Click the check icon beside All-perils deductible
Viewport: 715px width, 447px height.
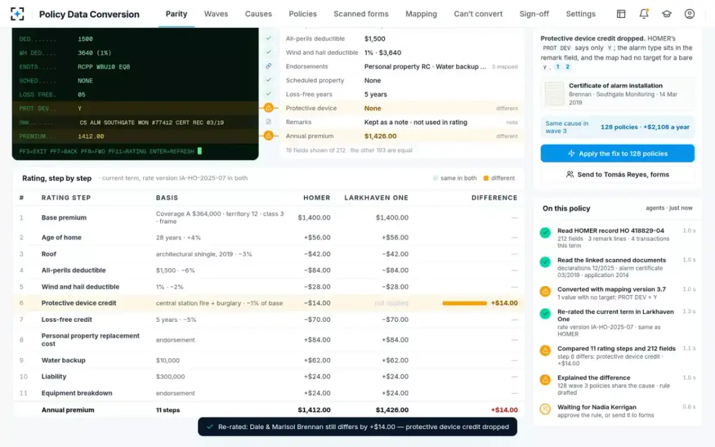(x=269, y=39)
